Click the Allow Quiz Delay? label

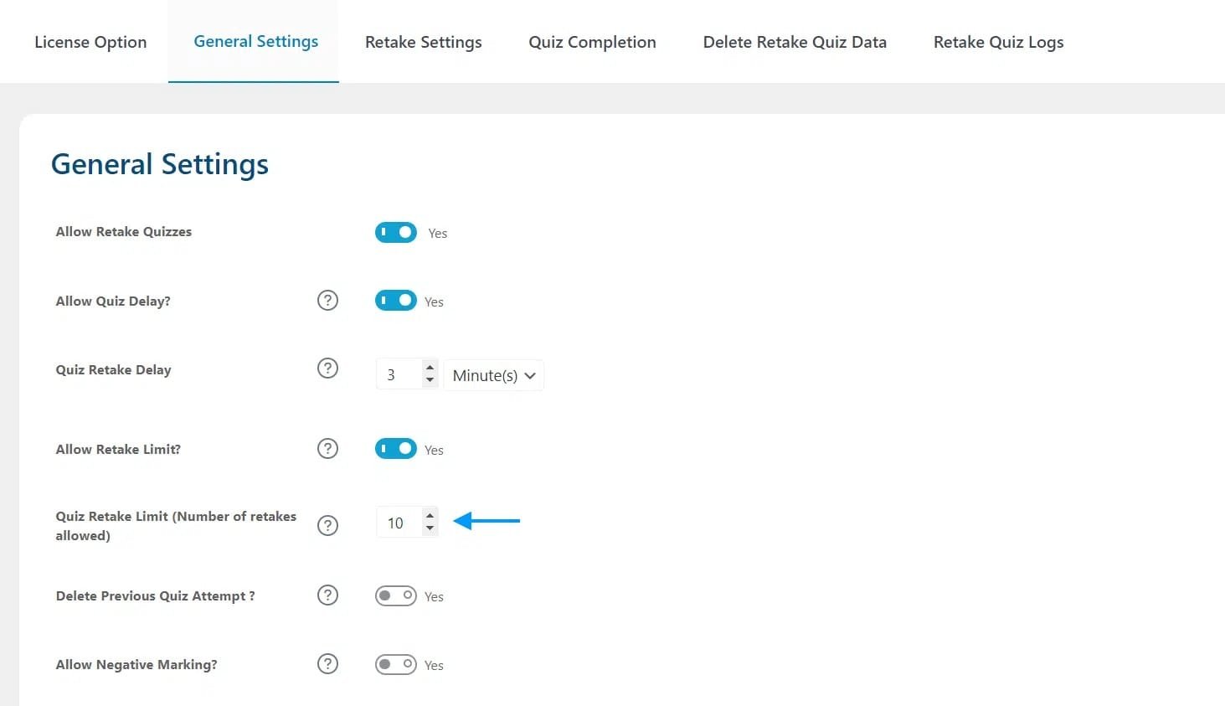point(113,301)
